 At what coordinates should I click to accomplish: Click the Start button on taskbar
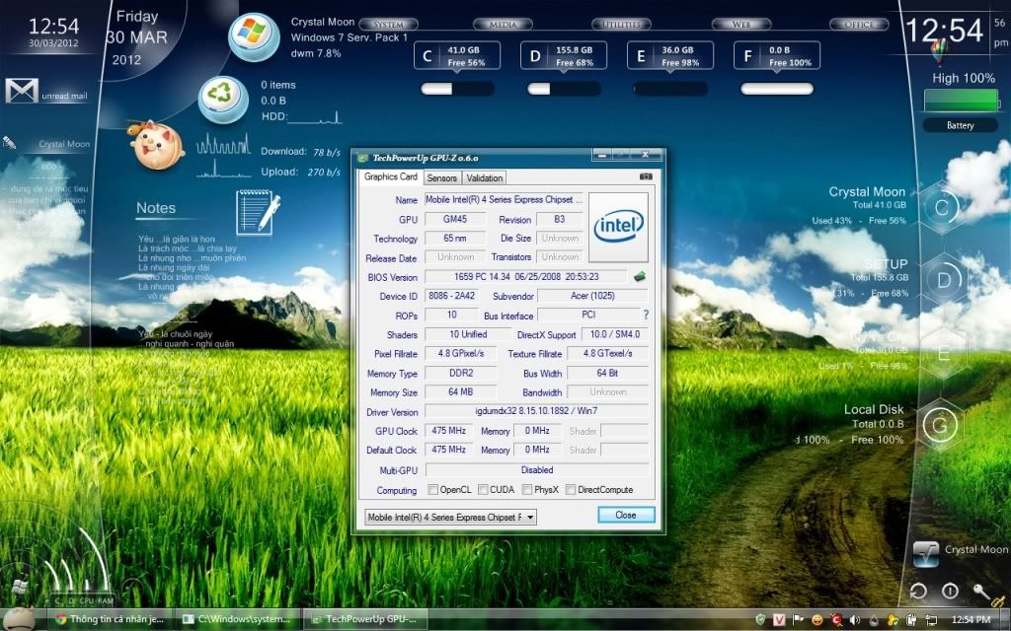coord(18,619)
